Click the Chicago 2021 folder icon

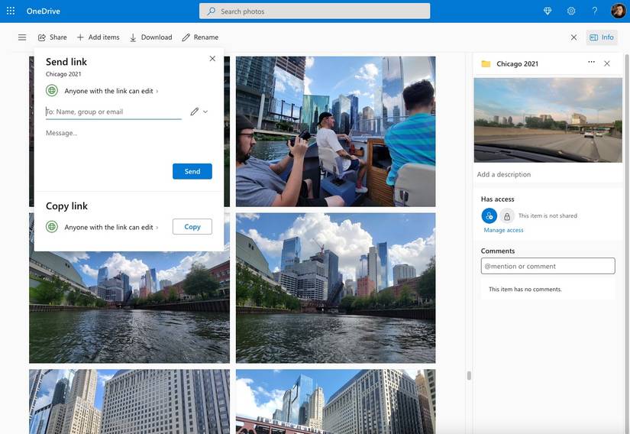tap(486, 63)
